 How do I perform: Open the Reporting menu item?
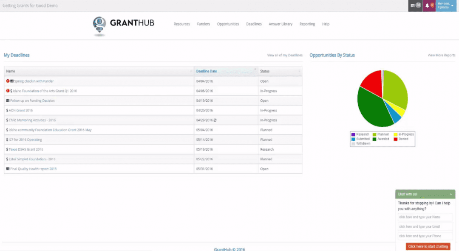pos(307,24)
